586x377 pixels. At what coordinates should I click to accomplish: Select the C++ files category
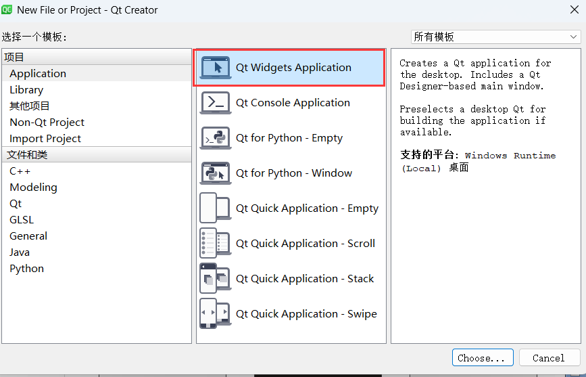click(x=97, y=171)
